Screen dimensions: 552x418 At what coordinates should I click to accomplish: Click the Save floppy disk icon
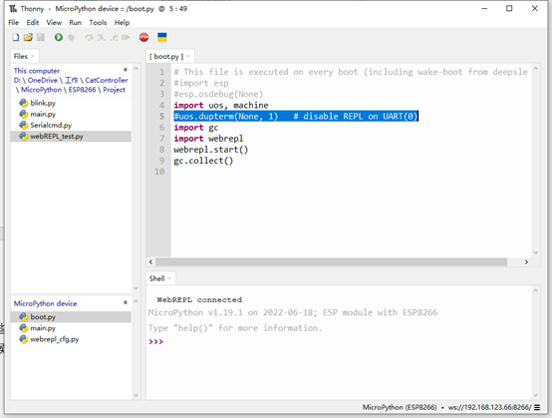tap(41, 37)
